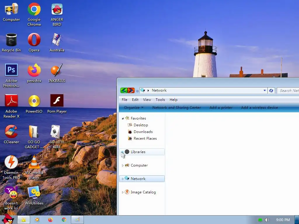Select Recent Places under Favorites
299x224 pixels.
[x=145, y=139]
